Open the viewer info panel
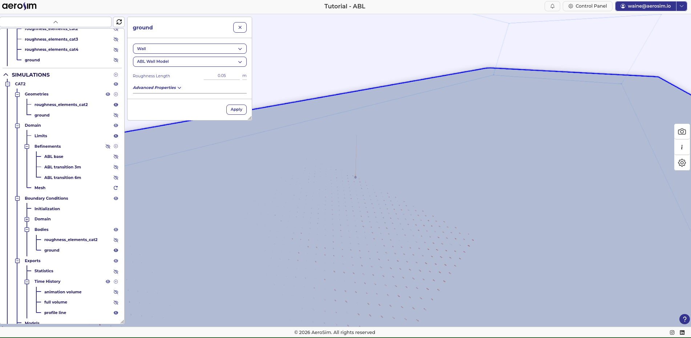Viewport: 691px width, 338px height. pos(682,147)
